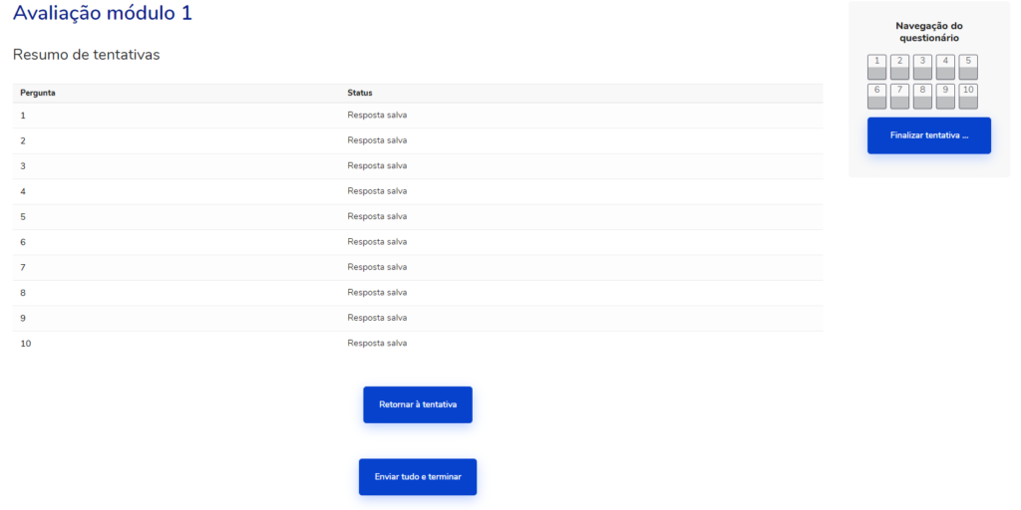Select question 4 in navigation grid
This screenshot has height=510, width=1021.
click(945, 67)
